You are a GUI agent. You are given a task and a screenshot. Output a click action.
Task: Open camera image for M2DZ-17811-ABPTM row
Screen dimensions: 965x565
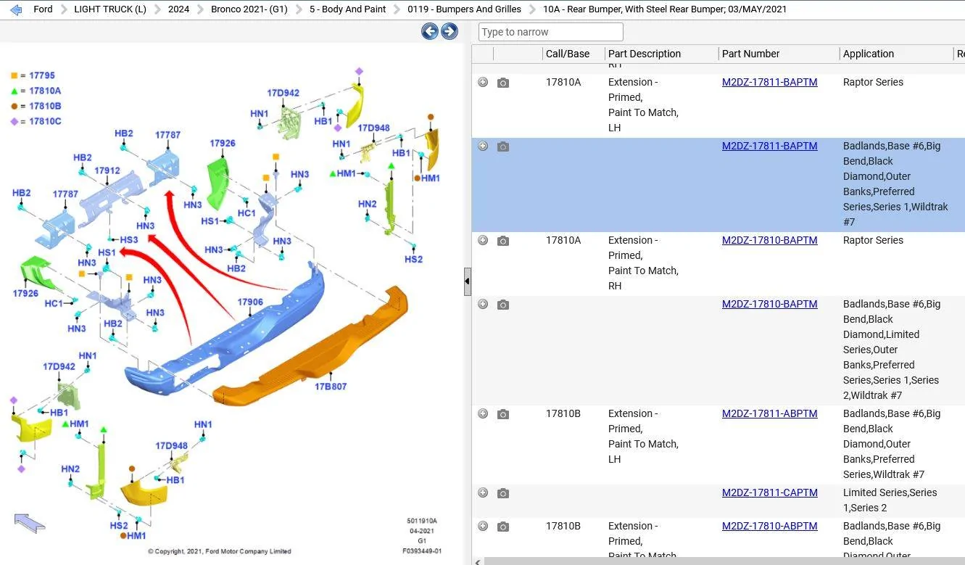[x=503, y=414]
